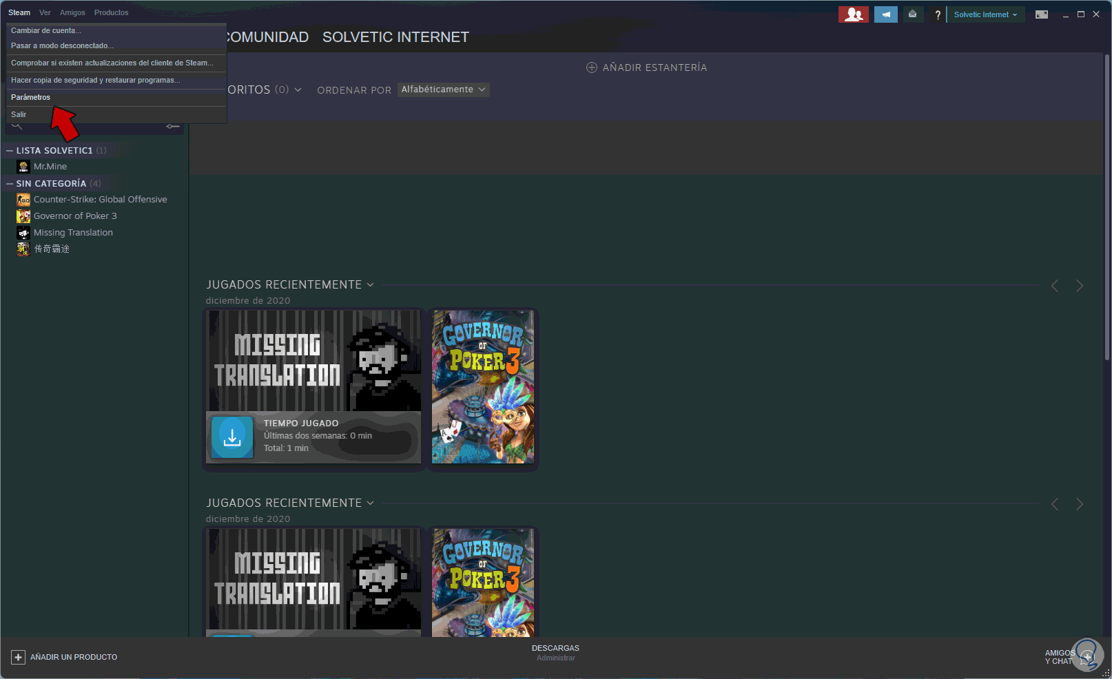
Task: Click the question mark help icon
Action: pos(937,14)
